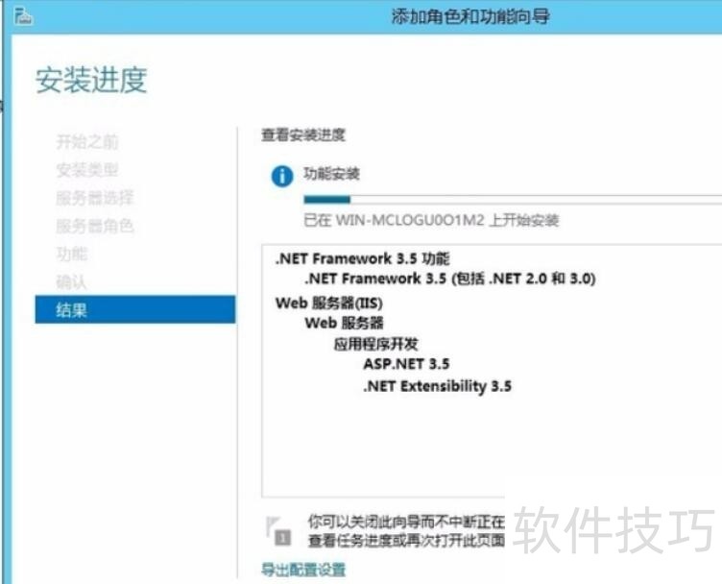Click the ASP.NET 3.5 row

tap(406, 364)
